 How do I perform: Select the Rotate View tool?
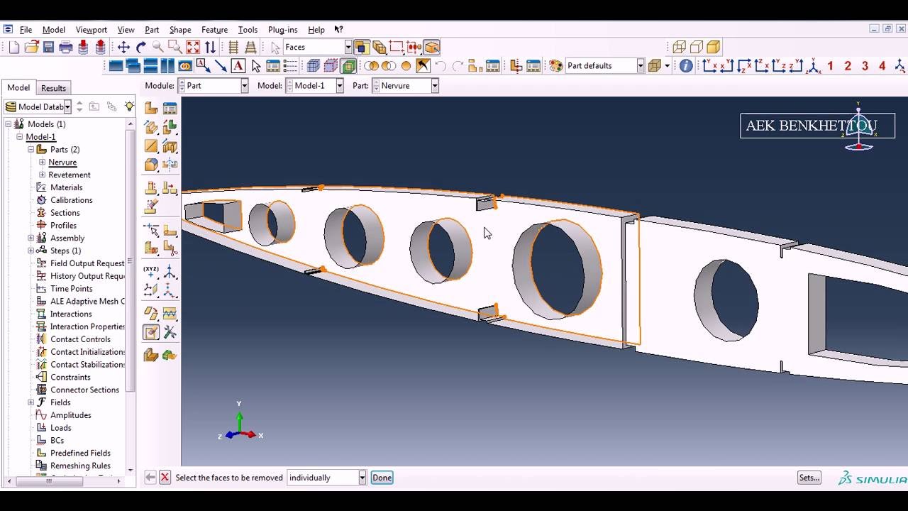[140, 47]
